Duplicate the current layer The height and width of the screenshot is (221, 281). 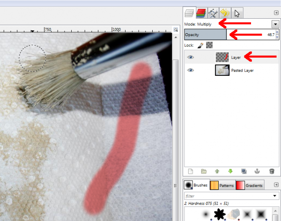click(244, 171)
